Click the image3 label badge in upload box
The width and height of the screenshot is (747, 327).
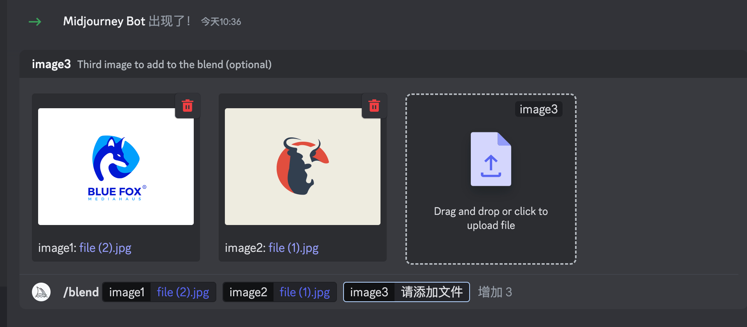[x=539, y=109]
